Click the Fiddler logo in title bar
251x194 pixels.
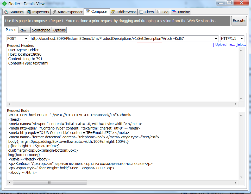click(x=4, y=4)
